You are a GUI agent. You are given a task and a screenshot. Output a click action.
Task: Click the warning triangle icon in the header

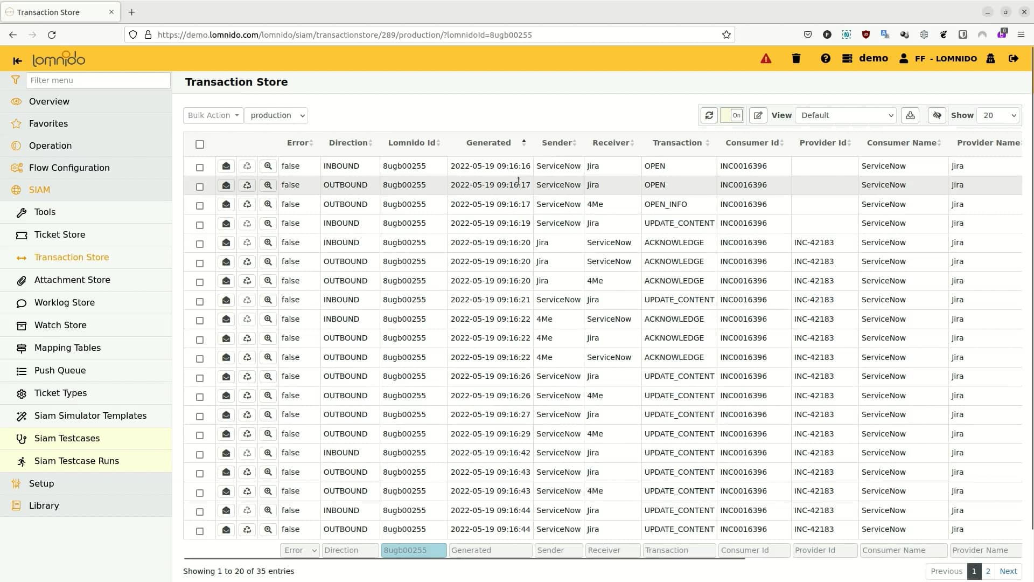pos(765,58)
